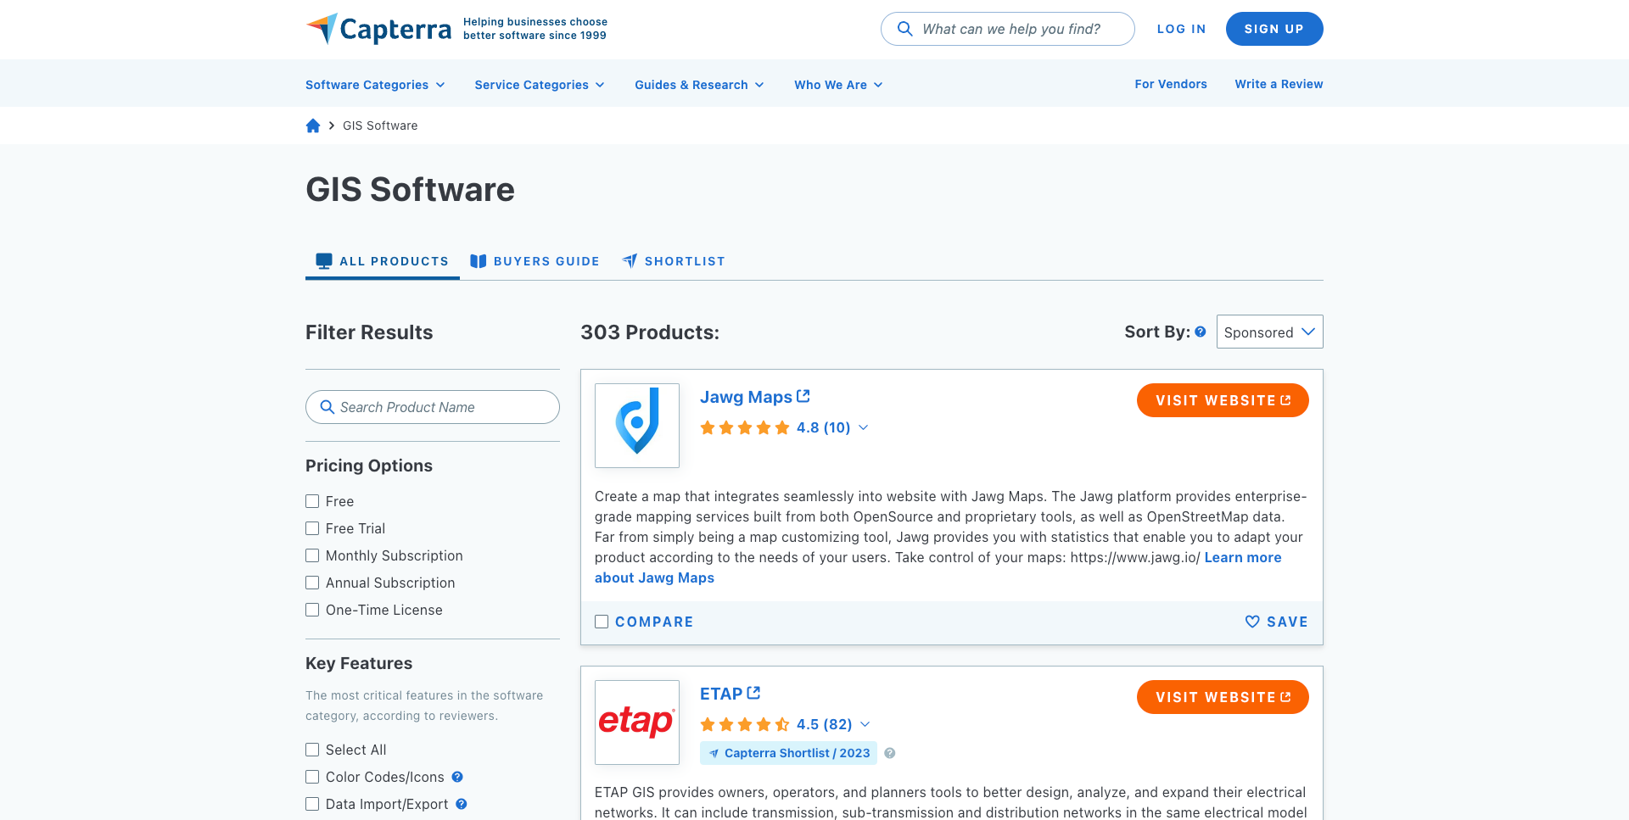Switch to the Buyers Guide tab
This screenshot has height=820, width=1629.
(535, 261)
